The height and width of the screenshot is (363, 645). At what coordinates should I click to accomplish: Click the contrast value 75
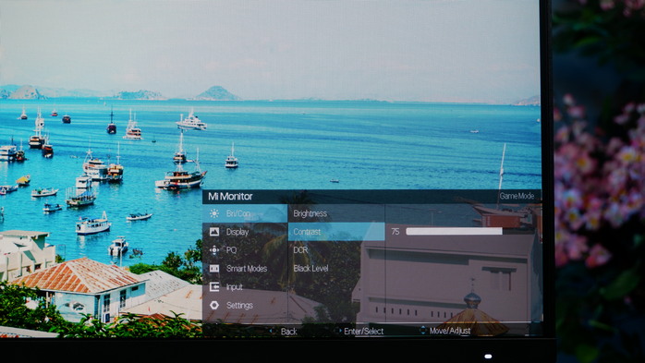396,232
